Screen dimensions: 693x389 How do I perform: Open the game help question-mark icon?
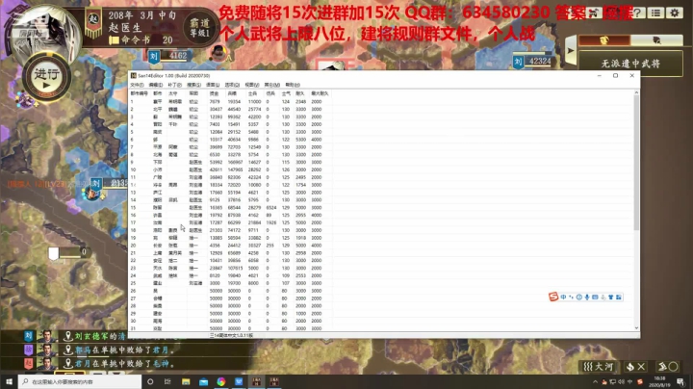637,13
